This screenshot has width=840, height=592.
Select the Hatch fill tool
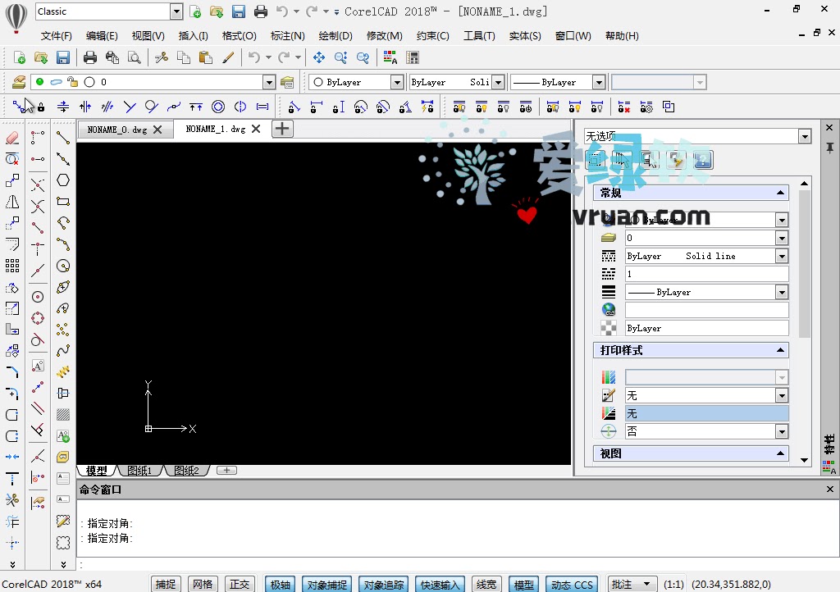coord(63,414)
